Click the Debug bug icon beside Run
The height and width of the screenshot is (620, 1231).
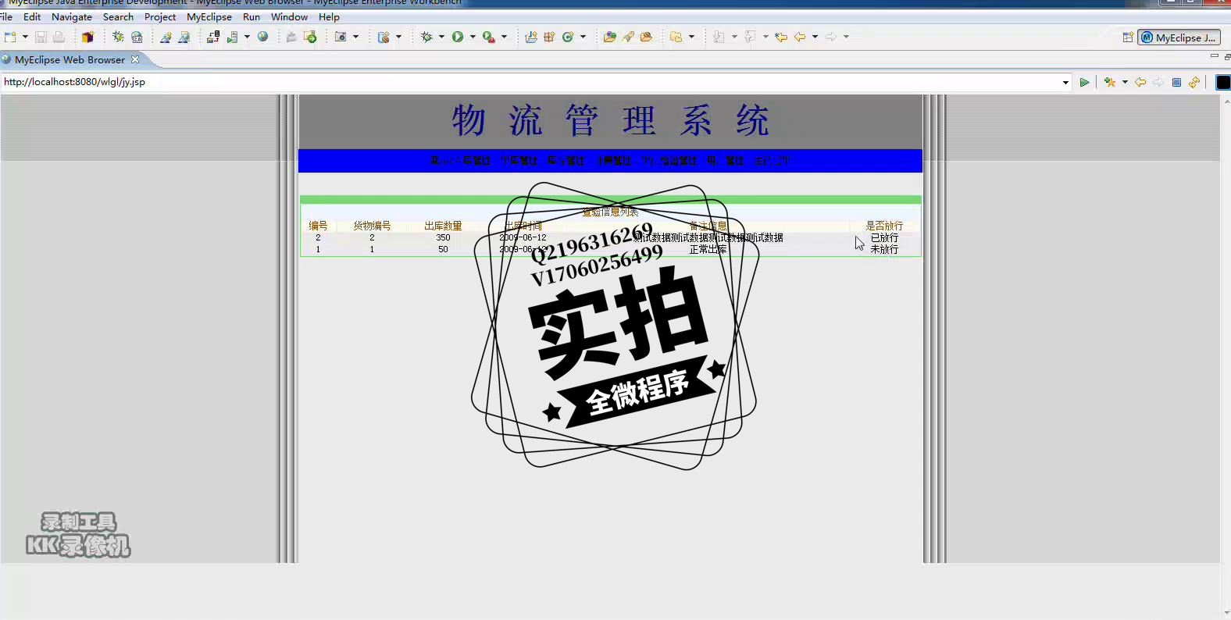click(426, 37)
